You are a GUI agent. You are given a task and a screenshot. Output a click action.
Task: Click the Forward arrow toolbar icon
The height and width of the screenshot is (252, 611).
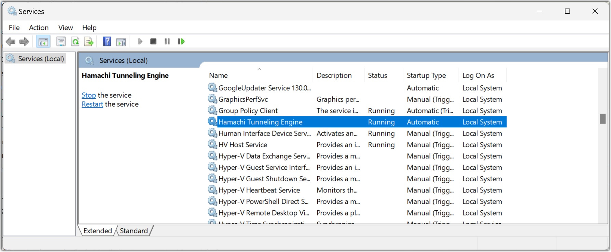click(24, 42)
